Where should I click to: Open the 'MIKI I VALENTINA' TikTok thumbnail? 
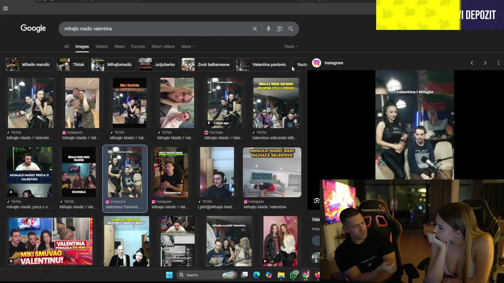point(130,103)
